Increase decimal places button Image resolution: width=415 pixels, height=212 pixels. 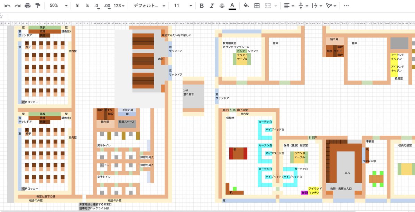[107, 6]
